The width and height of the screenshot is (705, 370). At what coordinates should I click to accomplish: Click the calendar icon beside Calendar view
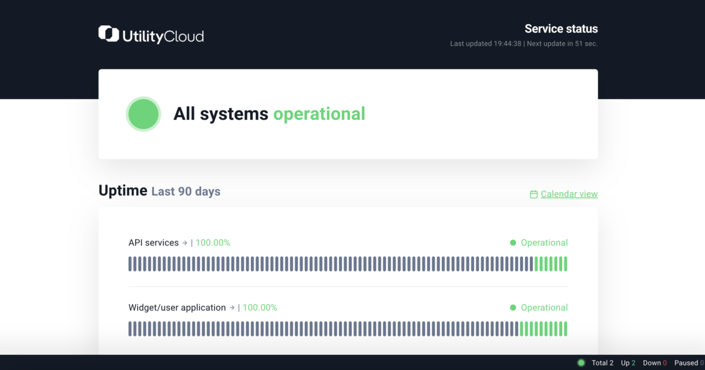[x=533, y=193]
